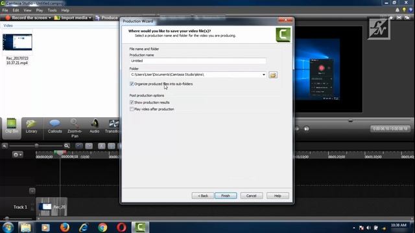Open the Help menu
Viewport: 415px width, 233px height.
point(65,10)
